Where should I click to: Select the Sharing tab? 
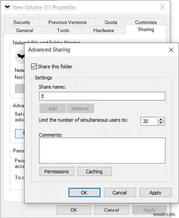146,30
